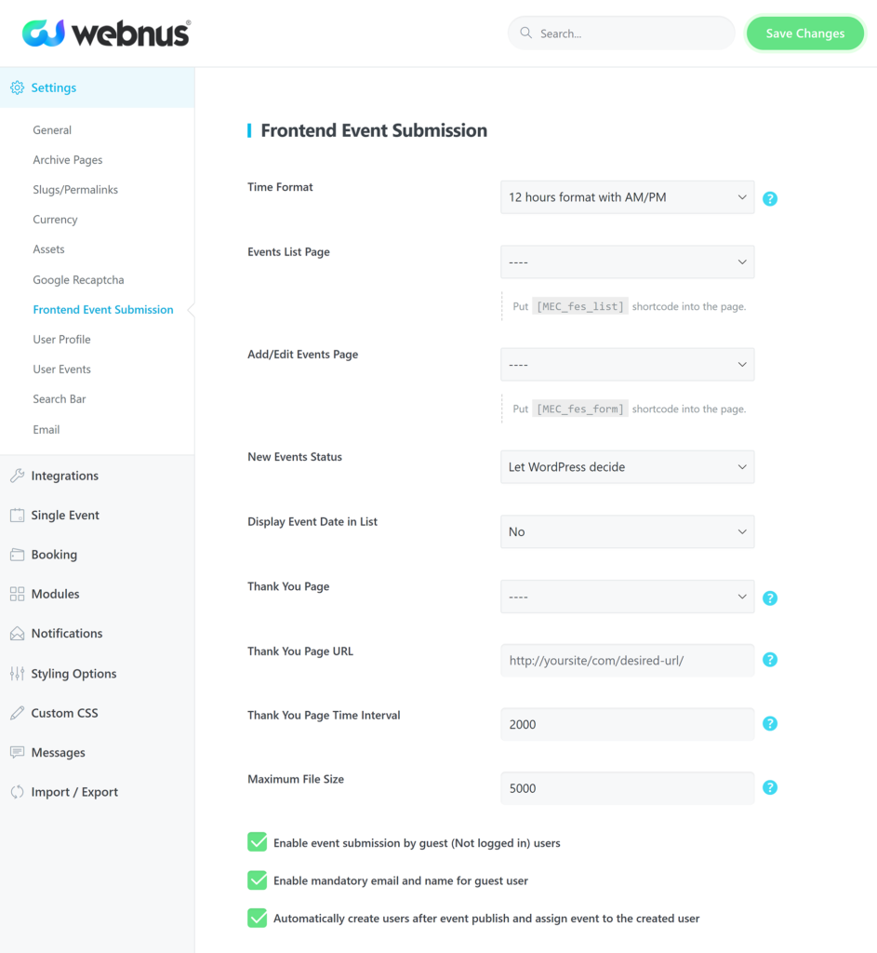Click the Notifications envelope icon
Viewport: 877px width, 953px height.
[x=17, y=633]
